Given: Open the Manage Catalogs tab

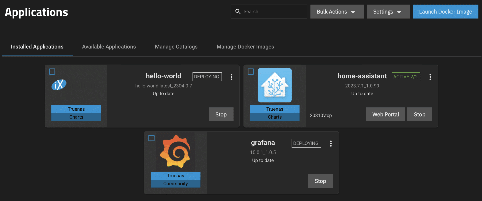Looking at the screenshot, I should tap(176, 47).
